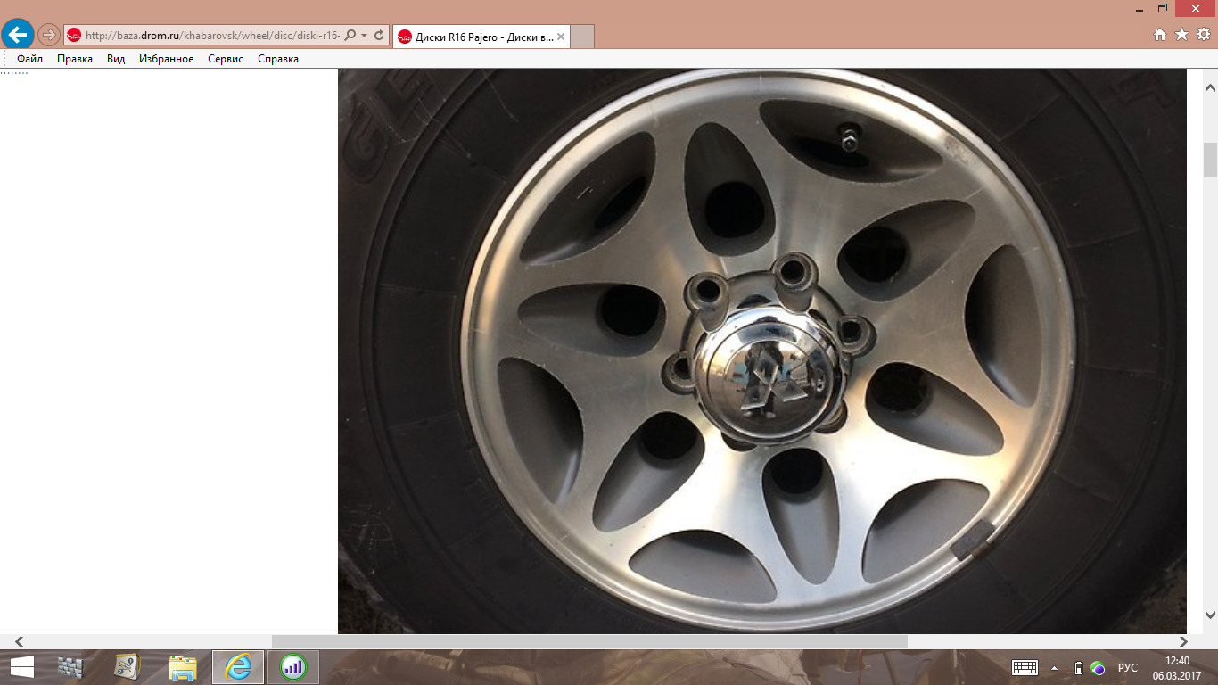Open a new blank tab
The height and width of the screenshot is (685, 1218).
(581, 37)
